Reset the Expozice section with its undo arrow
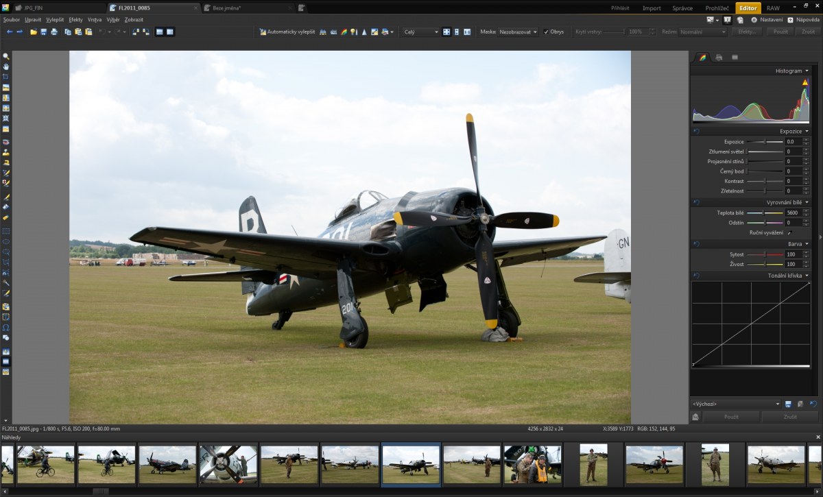This screenshot has width=823, height=497. click(x=696, y=131)
